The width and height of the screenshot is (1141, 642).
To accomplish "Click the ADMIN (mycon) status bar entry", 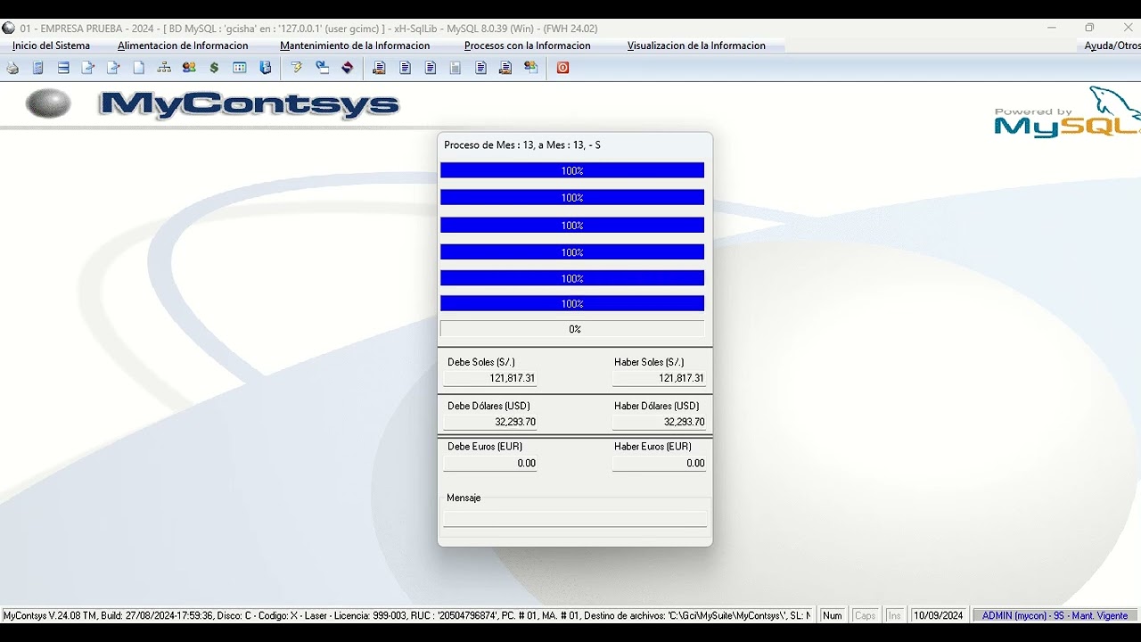I will coord(1055,615).
